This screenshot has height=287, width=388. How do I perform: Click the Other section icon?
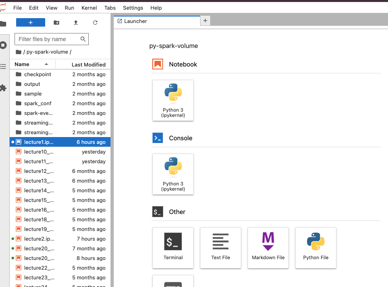pyautogui.click(x=158, y=212)
